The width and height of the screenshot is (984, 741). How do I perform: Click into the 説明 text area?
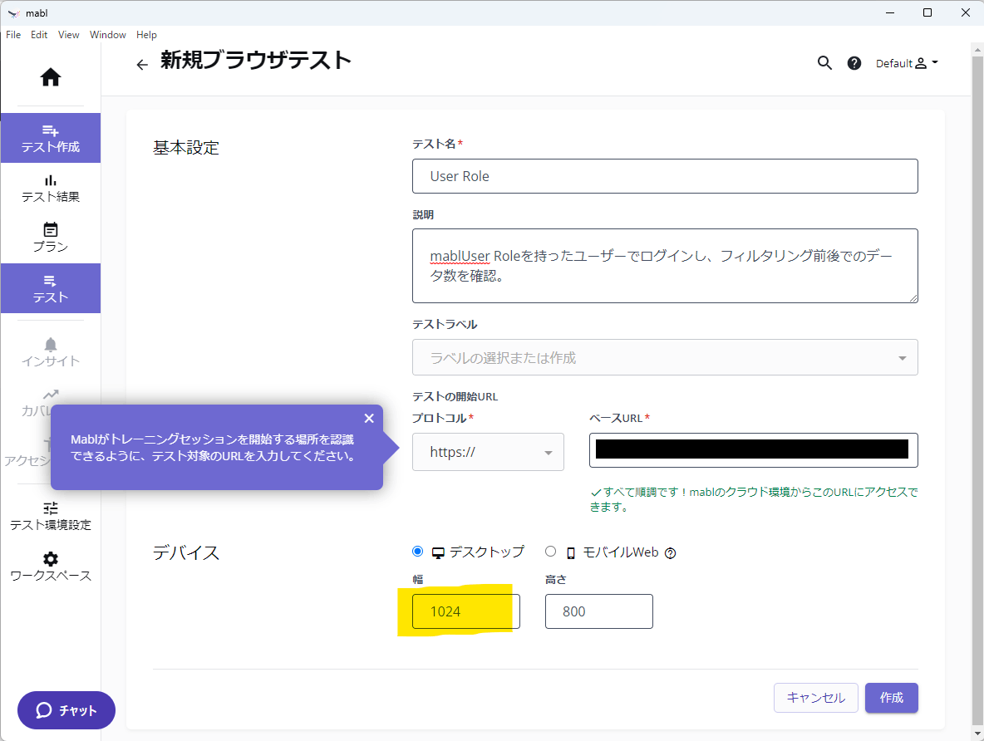pos(665,266)
